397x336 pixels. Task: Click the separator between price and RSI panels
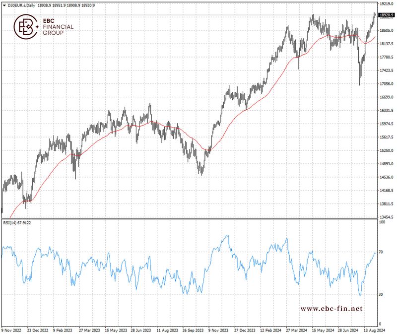coord(189,218)
